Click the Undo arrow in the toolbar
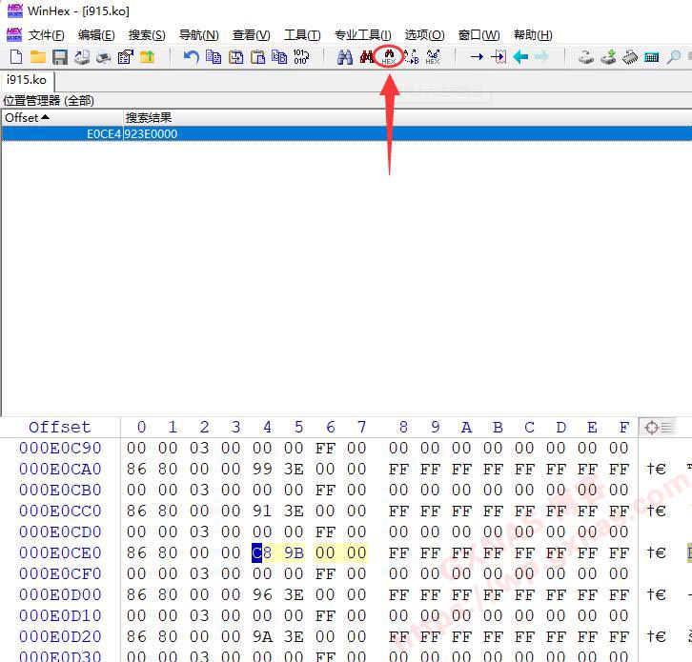The width and height of the screenshot is (692, 662). (x=191, y=57)
